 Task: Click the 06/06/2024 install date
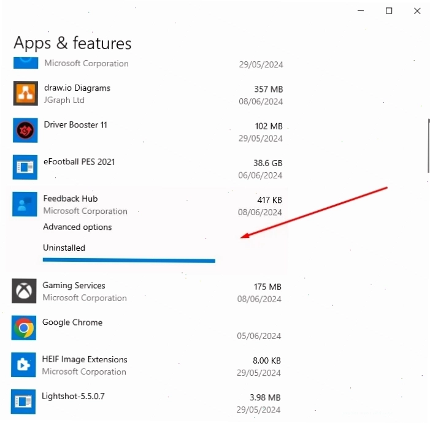pyautogui.click(x=260, y=175)
